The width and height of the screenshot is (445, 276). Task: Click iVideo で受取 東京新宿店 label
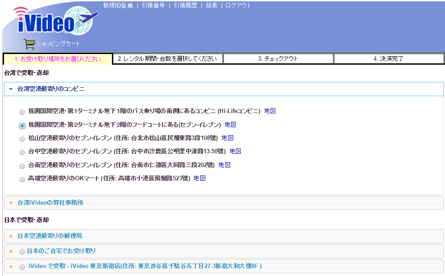[145, 266]
